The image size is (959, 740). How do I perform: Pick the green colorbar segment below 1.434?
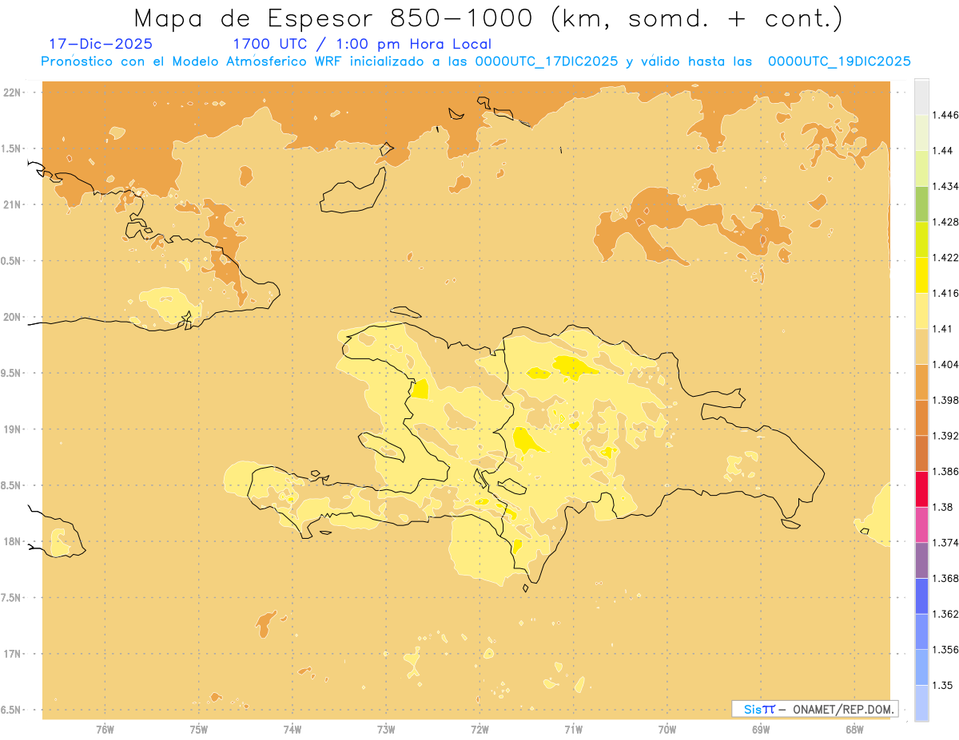[921, 204]
